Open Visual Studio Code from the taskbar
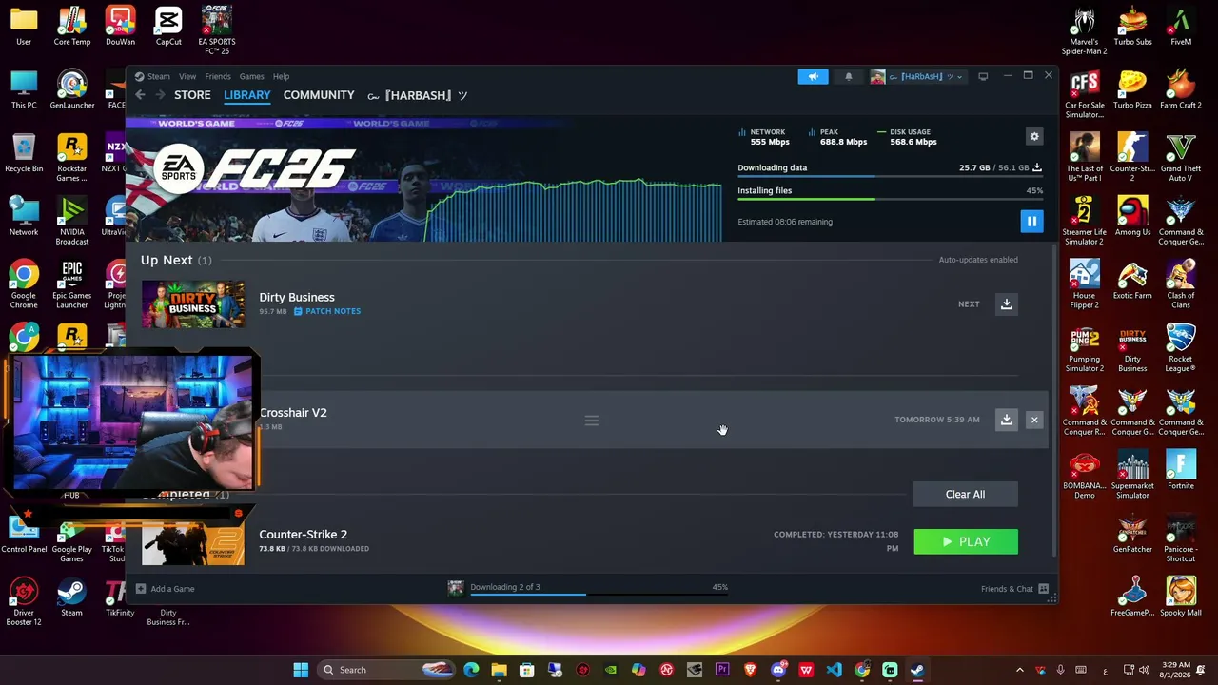The height and width of the screenshot is (685, 1218). coord(834,670)
